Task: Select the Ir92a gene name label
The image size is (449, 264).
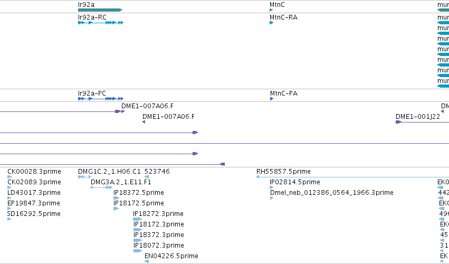Action: [86, 5]
